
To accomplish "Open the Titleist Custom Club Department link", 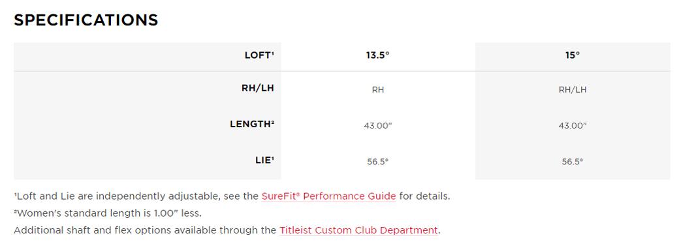I will click(x=358, y=230).
